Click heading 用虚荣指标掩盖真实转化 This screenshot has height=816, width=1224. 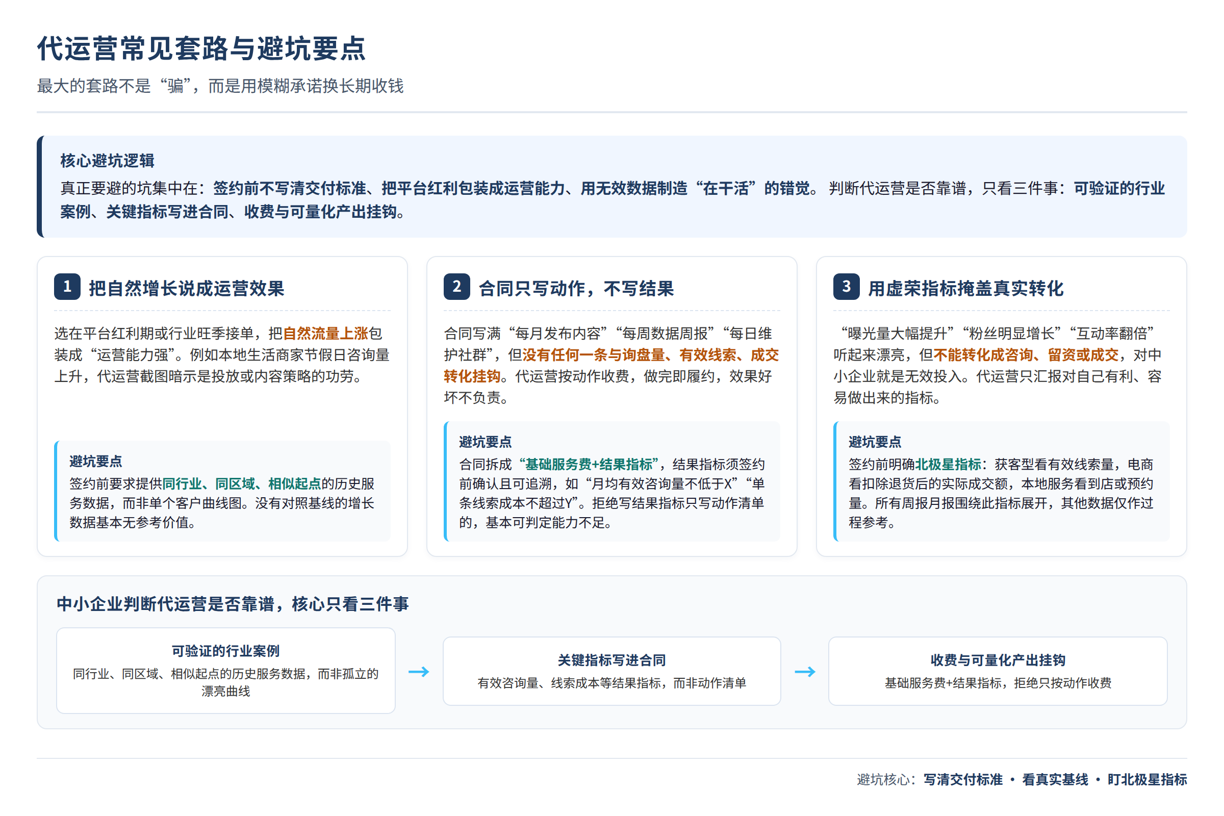click(x=966, y=288)
